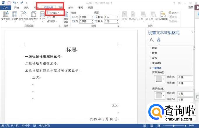
Task: Launch the 页面设置 dialog launcher
Action: [x=60, y=26]
